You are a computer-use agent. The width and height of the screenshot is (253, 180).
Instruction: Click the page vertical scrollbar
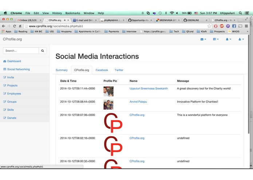(x=249, y=84)
